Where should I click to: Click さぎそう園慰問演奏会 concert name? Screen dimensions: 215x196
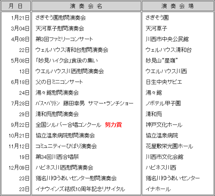60,18
